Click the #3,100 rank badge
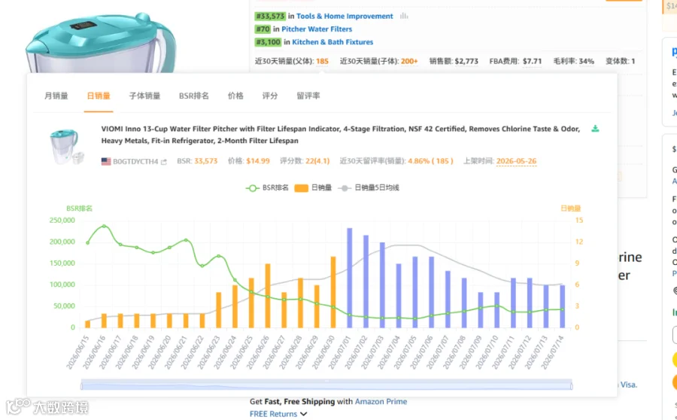This screenshot has height=420, width=677. pos(268,42)
